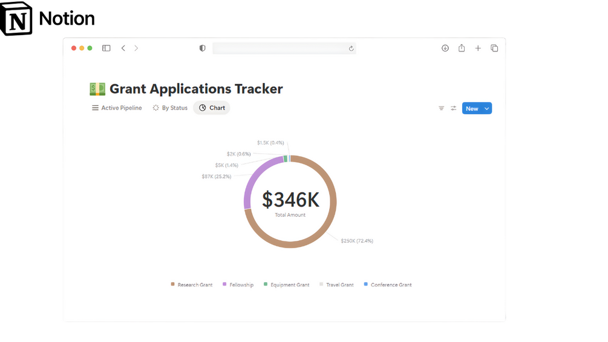This screenshot has height=342, width=608.
Task: Open the view settings sliders icon
Action: click(454, 108)
